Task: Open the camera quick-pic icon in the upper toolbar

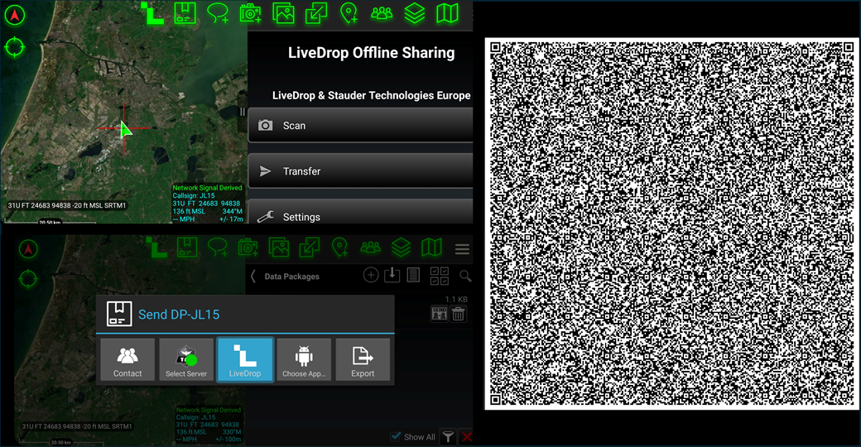Action: click(x=250, y=13)
